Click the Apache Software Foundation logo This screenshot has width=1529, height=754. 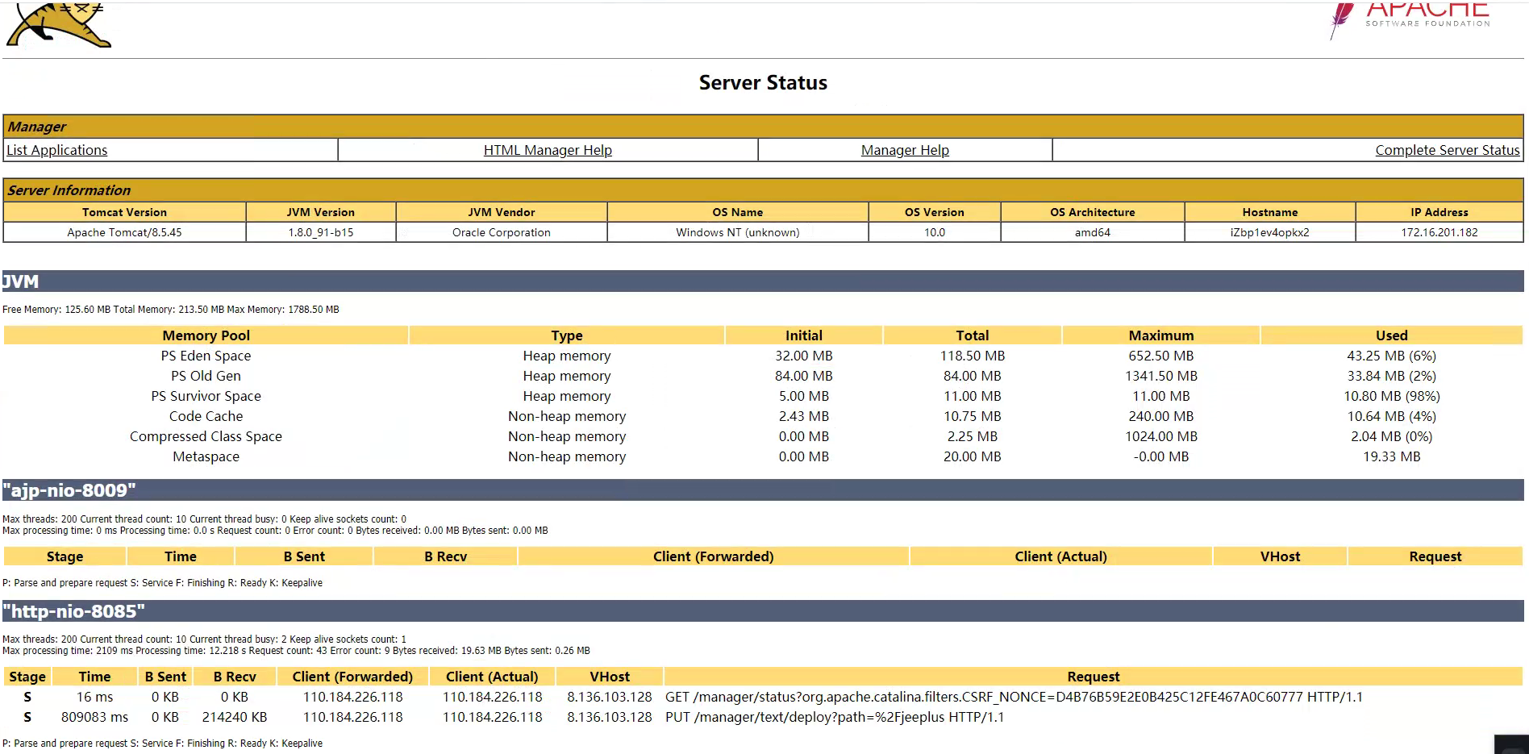(x=1410, y=19)
